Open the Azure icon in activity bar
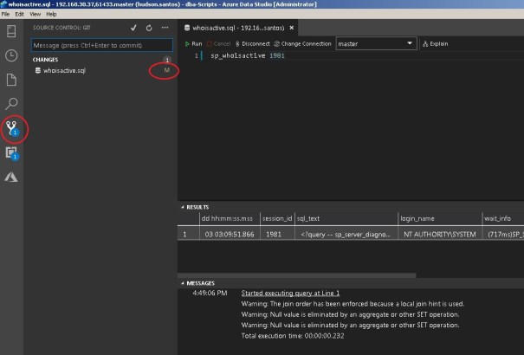 point(11,177)
